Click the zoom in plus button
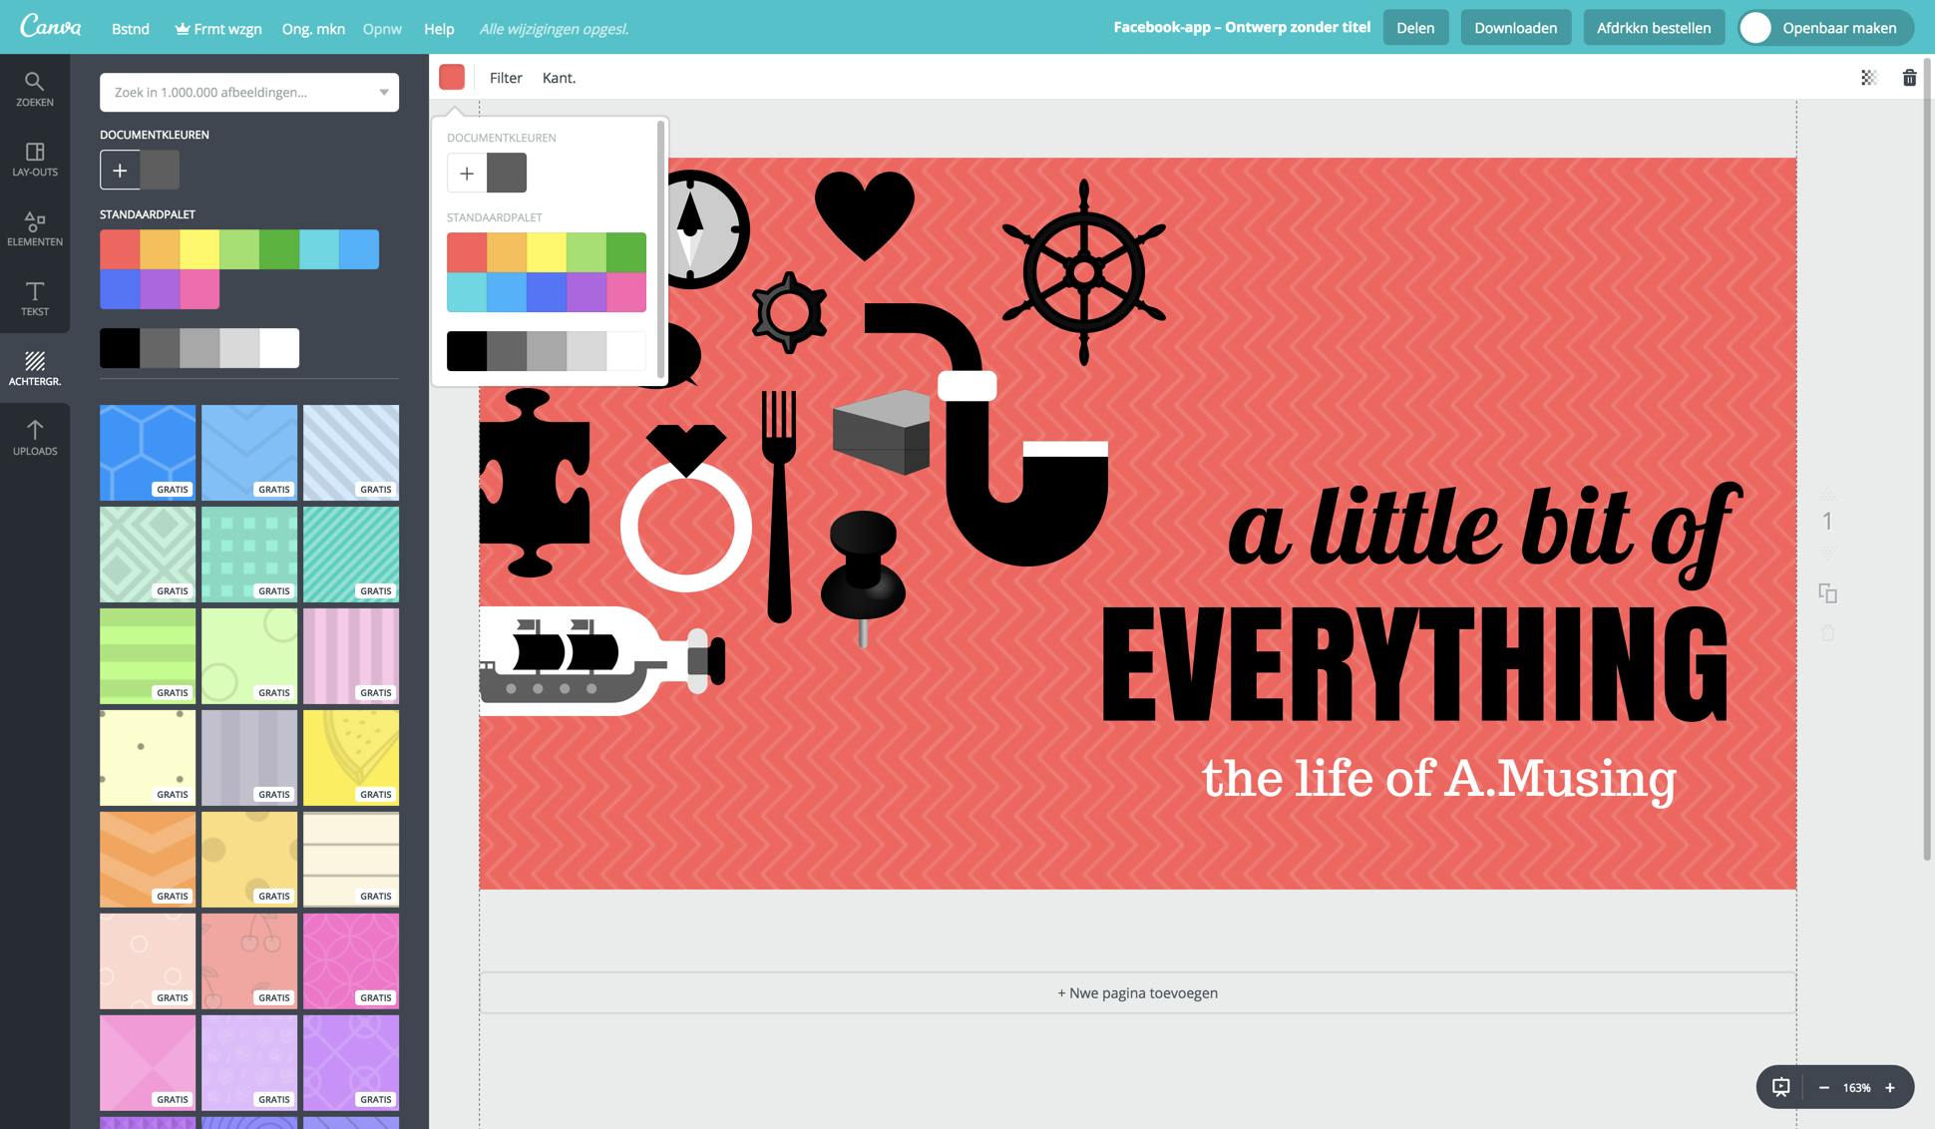The height and width of the screenshot is (1129, 1935). tap(1889, 1087)
